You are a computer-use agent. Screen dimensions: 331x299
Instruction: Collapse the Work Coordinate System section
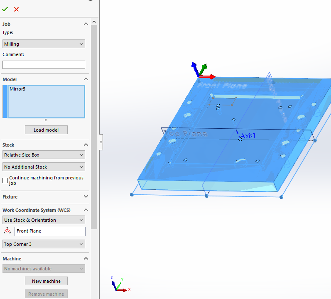tap(86, 210)
